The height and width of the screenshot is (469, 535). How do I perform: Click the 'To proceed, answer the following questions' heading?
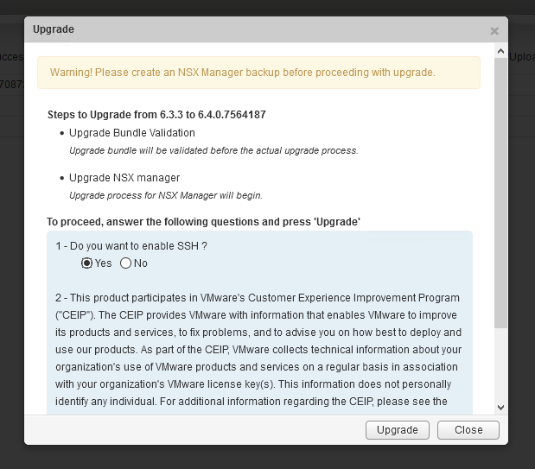203,222
